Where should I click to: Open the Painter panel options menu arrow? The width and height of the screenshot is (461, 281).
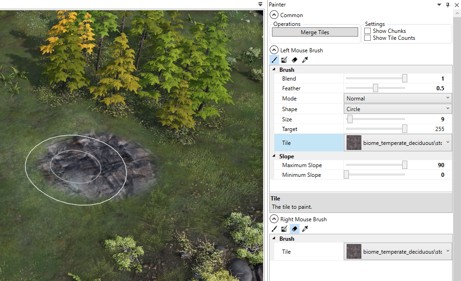click(439, 5)
